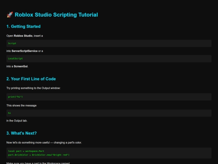Click the 'part.BrickColor = BrickColor.new' code line
218x164 pixels.
[x=39, y=155]
